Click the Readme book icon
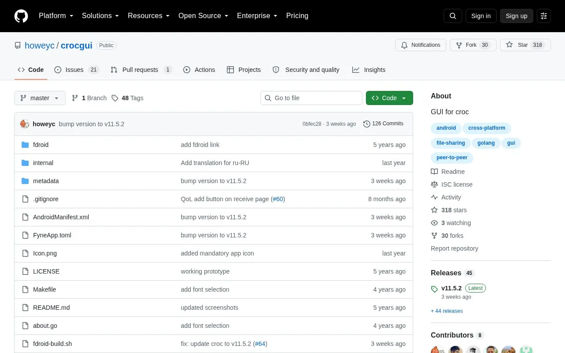Image resolution: width=565 pixels, height=353 pixels. click(x=434, y=172)
